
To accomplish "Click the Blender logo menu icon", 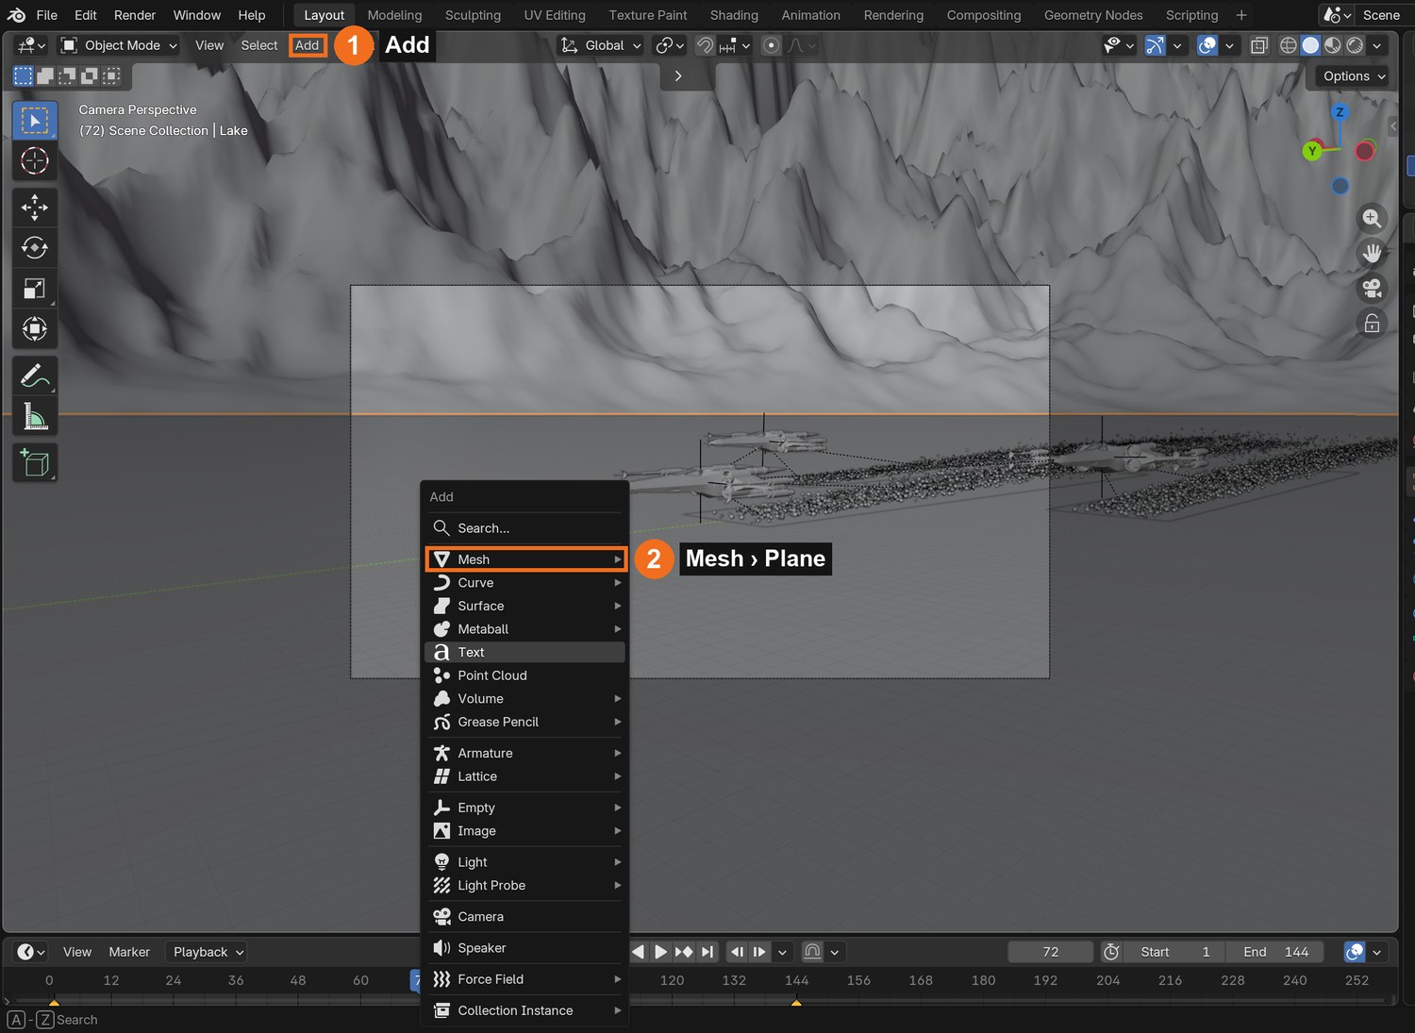I will 16,15.
